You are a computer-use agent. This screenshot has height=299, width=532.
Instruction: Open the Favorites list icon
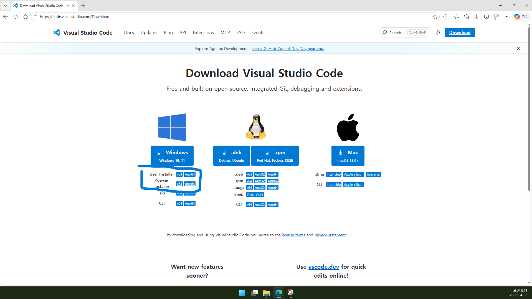point(457,17)
